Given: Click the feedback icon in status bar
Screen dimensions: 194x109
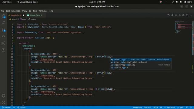Looking at the screenshot, I should (x=187, y=107).
